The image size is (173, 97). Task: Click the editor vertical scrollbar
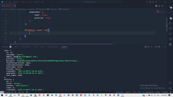pos(167,25)
